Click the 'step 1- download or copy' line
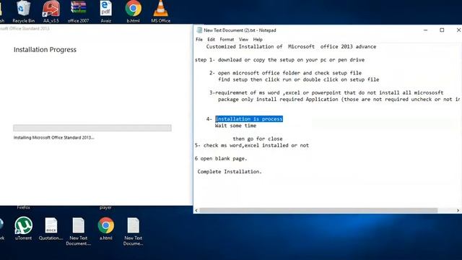This screenshot has height=260, width=462. 279,60
